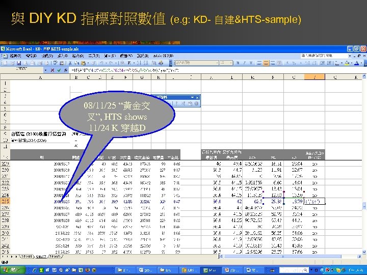Click the Insert Function fx button

tap(66, 70)
